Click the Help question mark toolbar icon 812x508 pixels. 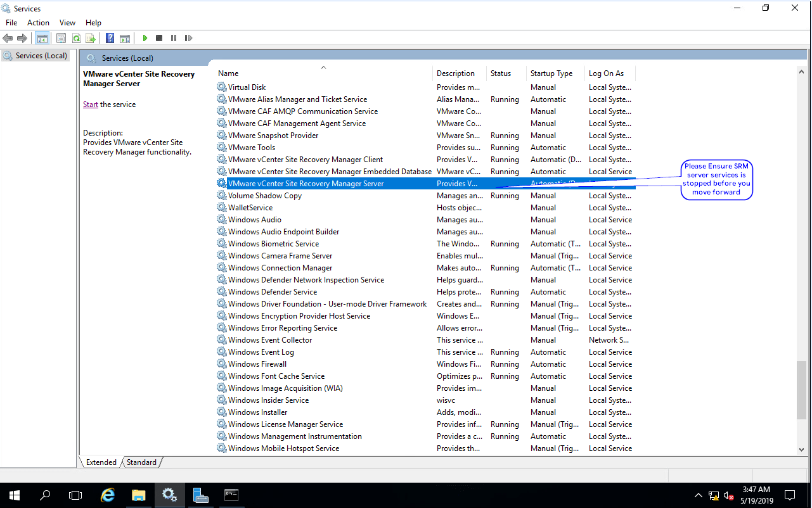[110, 38]
